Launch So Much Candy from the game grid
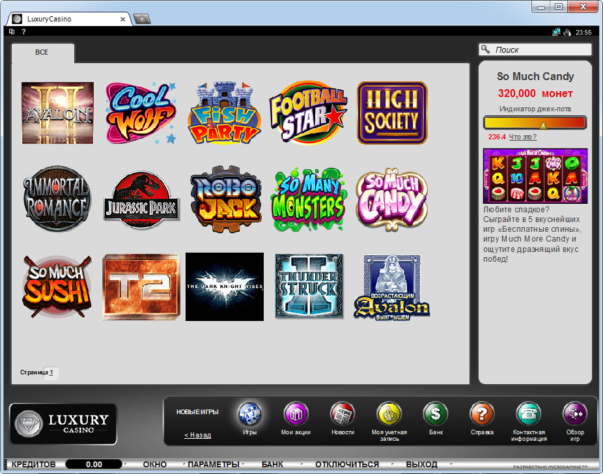This screenshot has height=474, width=603. [391, 199]
